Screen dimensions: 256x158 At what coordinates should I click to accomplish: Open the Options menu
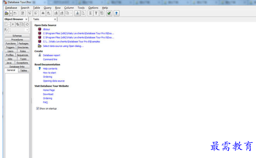point(93,8)
